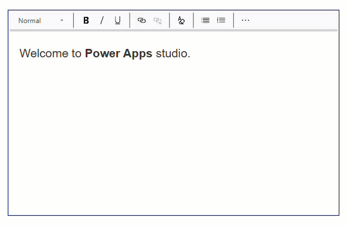Open the Normal paragraph style dropdown
This screenshot has height=227, width=346.
pos(41,21)
